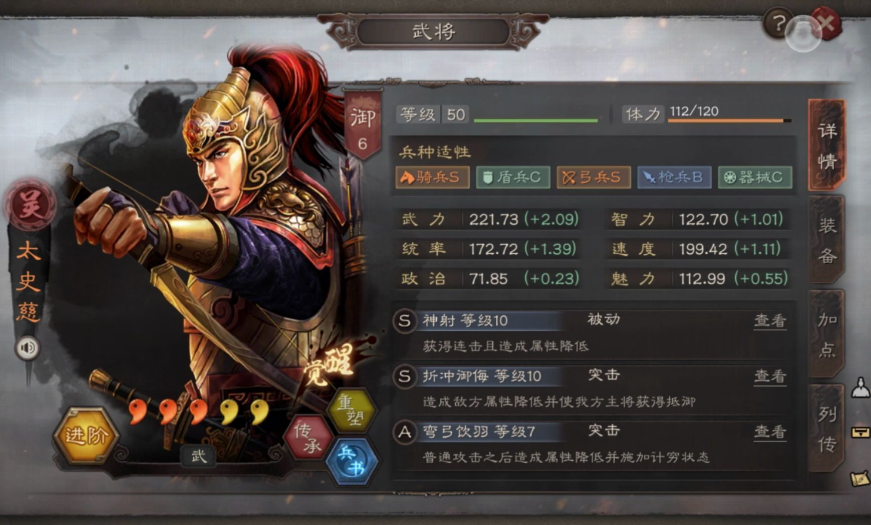Click the 御 6 banner badge
This screenshot has width=871, height=525.
[x=362, y=127]
